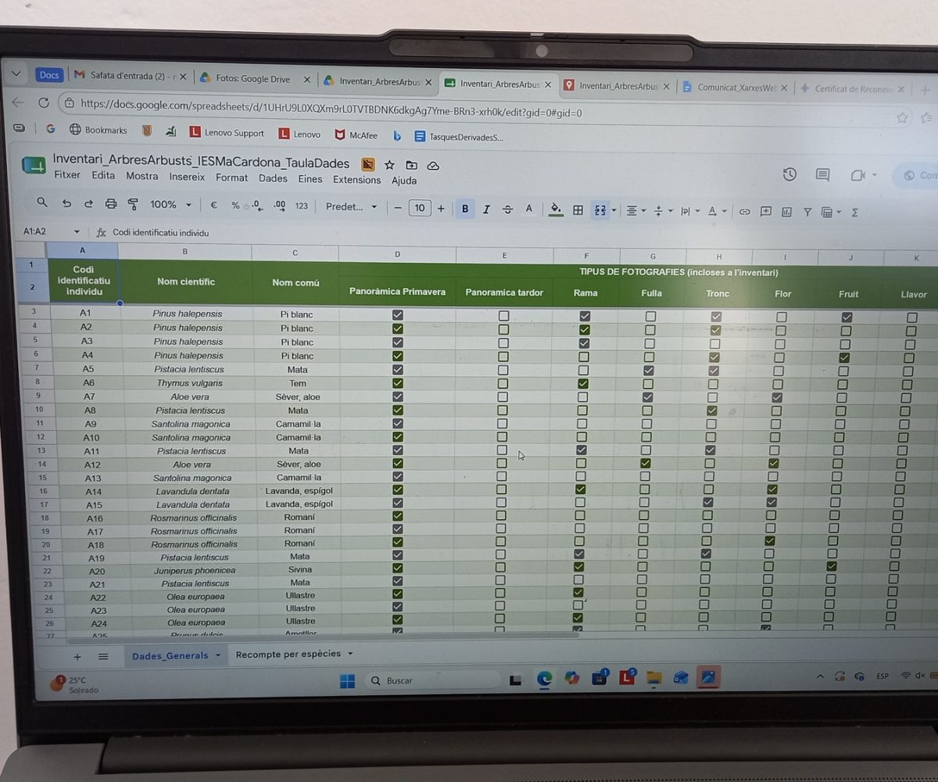Open the merge cells dropdown arrow
The image size is (938, 782).
click(614, 210)
